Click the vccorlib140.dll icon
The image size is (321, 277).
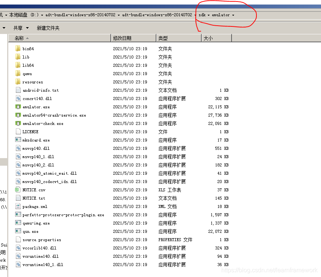(x=18, y=248)
